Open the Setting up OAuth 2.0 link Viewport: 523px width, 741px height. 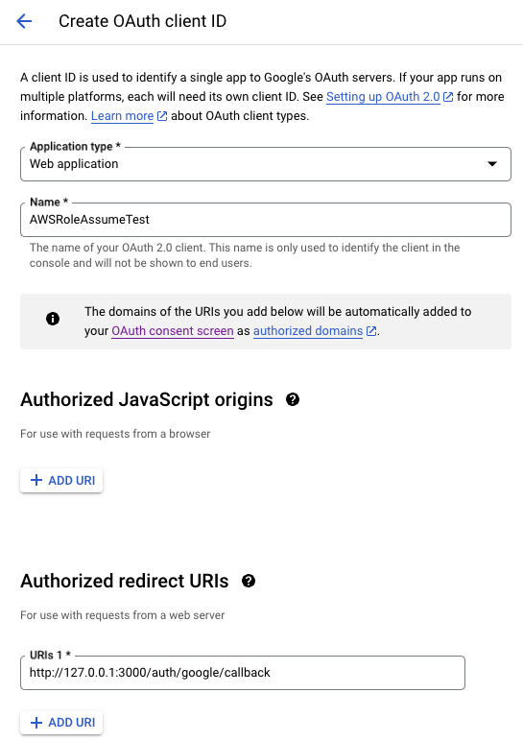[x=383, y=97]
